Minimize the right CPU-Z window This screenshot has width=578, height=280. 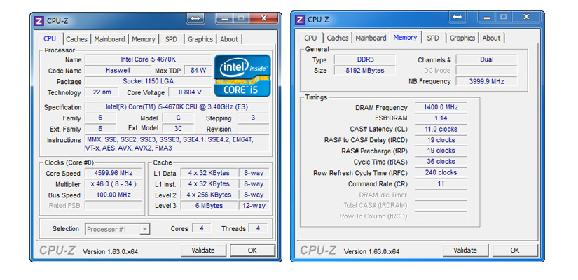pyautogui.click(x=486, y=17)
